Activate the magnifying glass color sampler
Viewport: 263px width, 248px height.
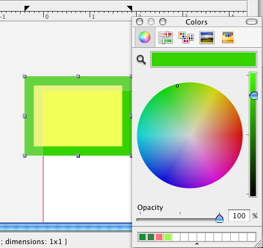(x=141, y=59)
